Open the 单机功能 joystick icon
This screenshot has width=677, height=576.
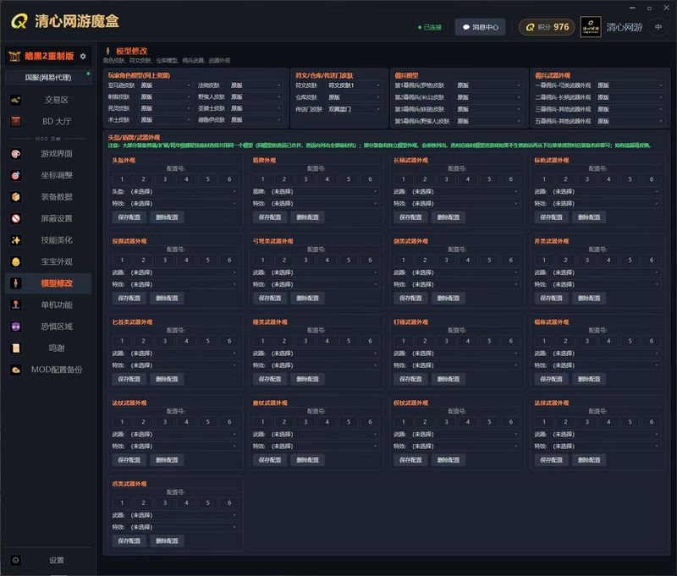(16, 305)
